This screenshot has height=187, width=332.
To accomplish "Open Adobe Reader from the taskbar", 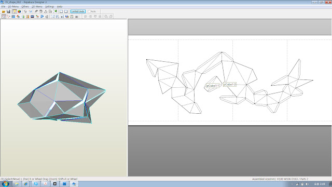I will [x=45, y=184].
